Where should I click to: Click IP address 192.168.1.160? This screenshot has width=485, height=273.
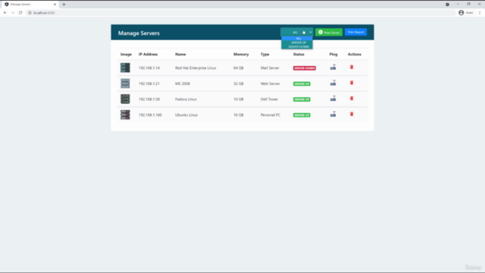(x=150, y=115)
